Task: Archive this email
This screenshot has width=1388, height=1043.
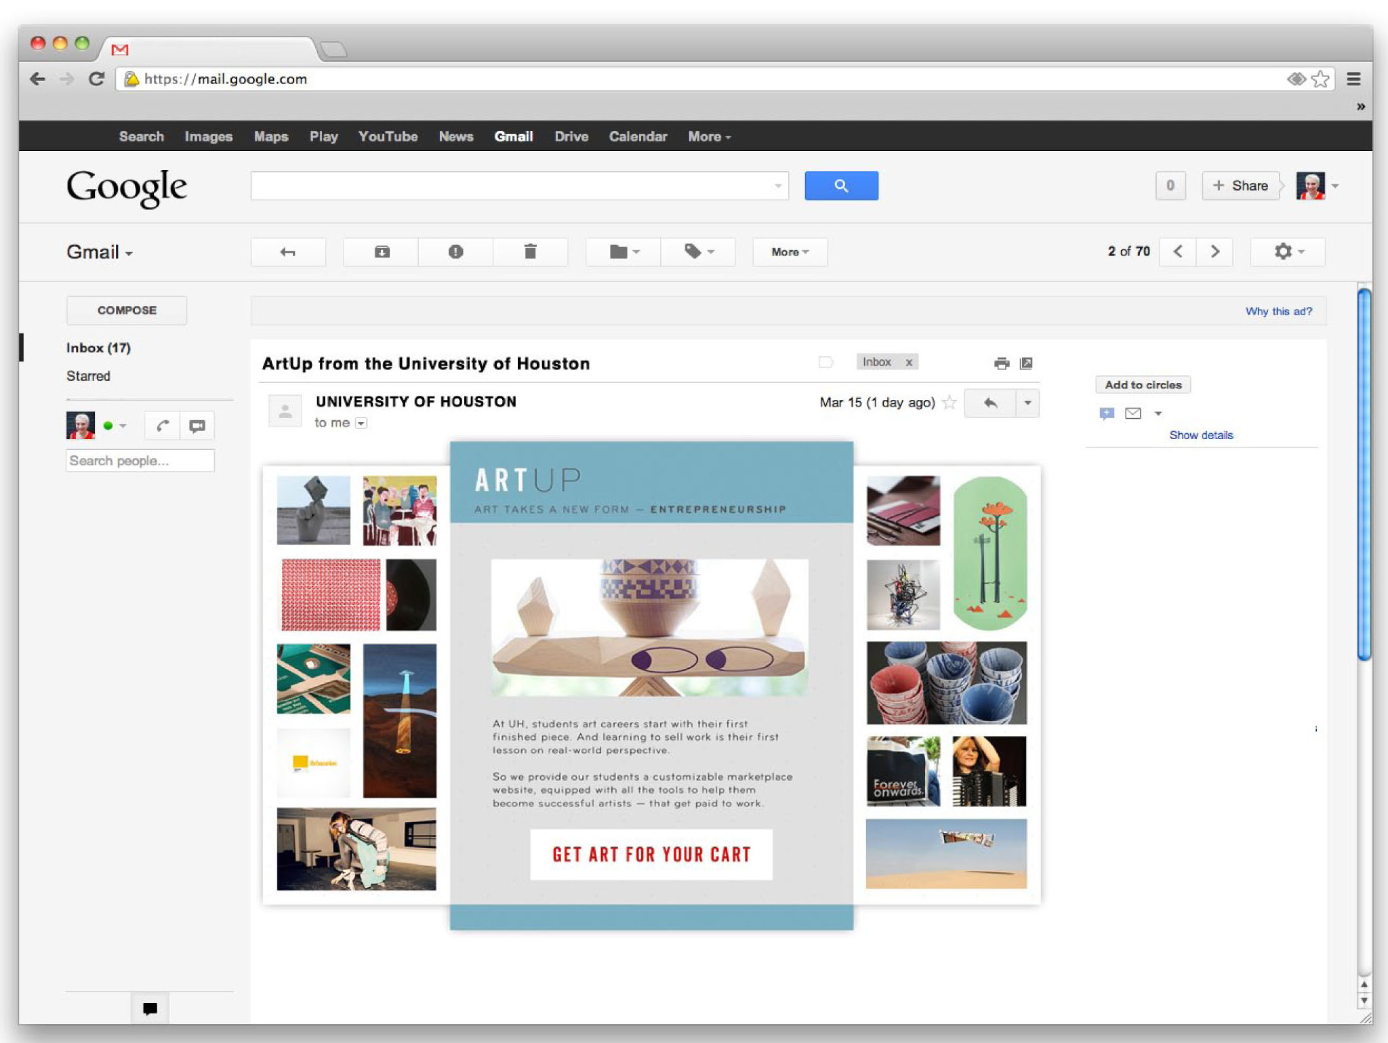Action: 382,252
